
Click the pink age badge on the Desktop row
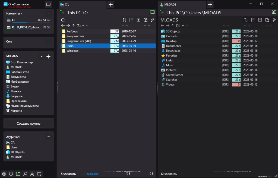pos(236,41)
